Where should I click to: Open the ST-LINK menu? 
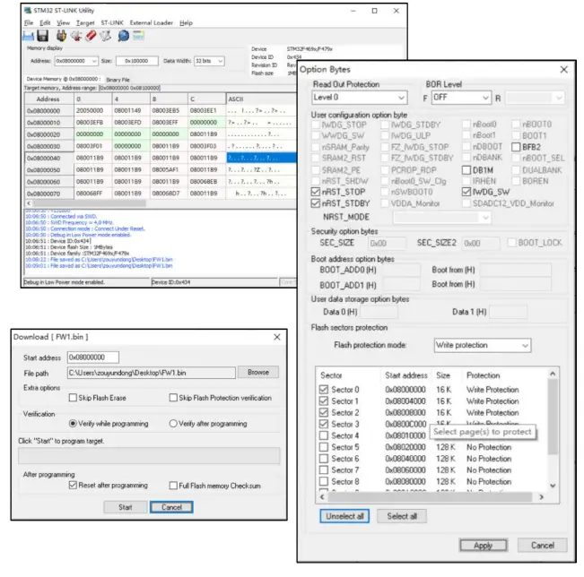pyautogui.click(x=112, y=23)
